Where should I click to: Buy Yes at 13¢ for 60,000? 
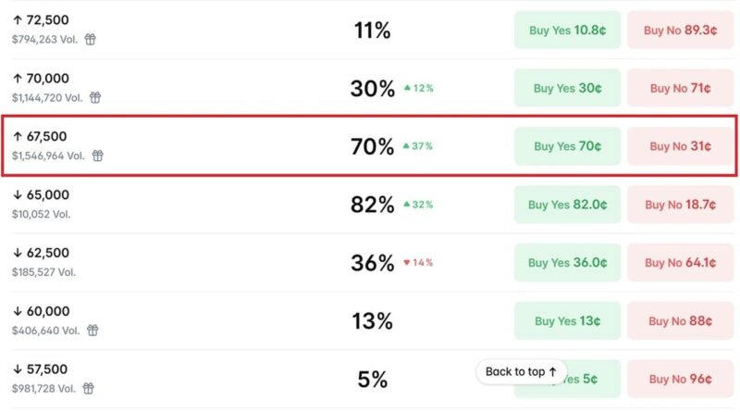click(567, 321)
